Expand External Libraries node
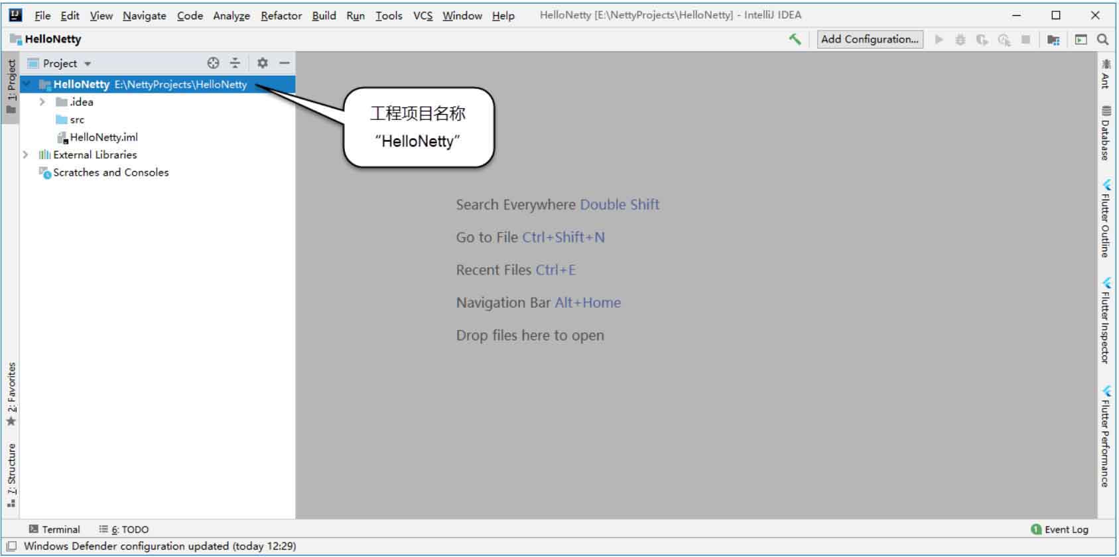This screenshot has height=557, width=1119. 25,155
